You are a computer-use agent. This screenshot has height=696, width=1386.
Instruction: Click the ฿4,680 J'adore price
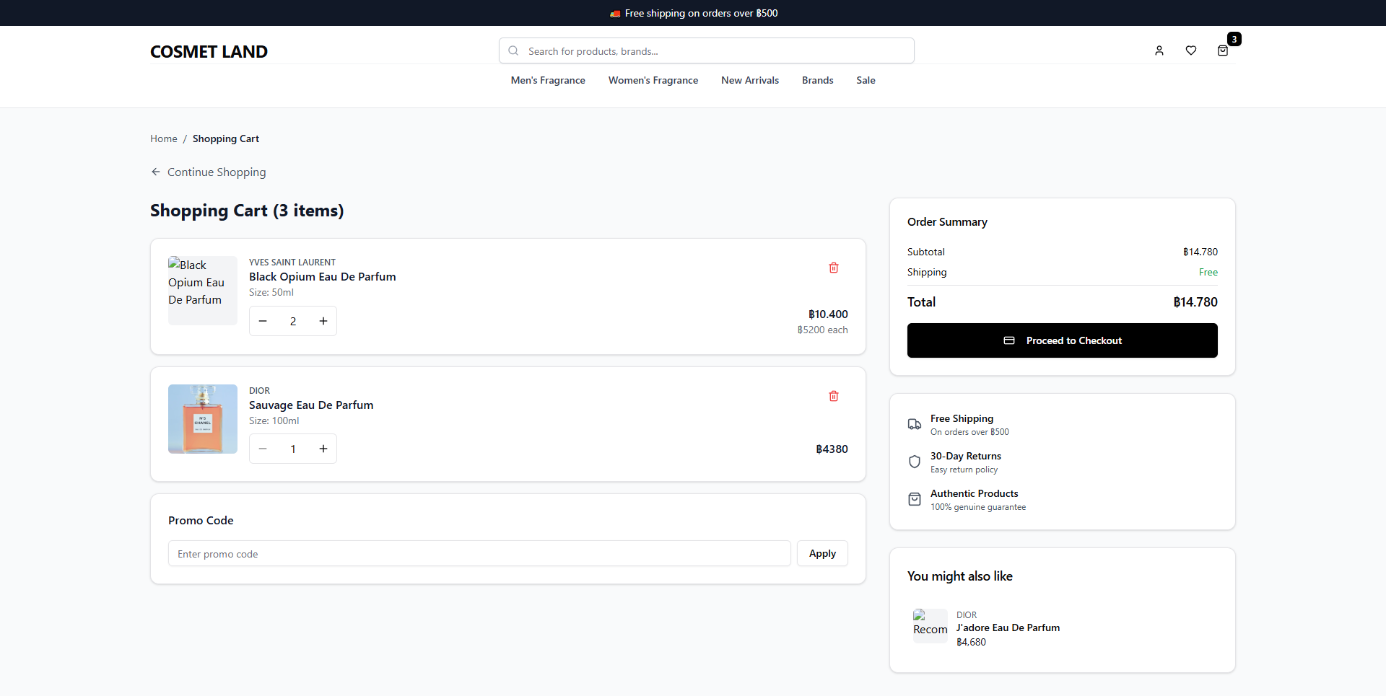point(971,642)
